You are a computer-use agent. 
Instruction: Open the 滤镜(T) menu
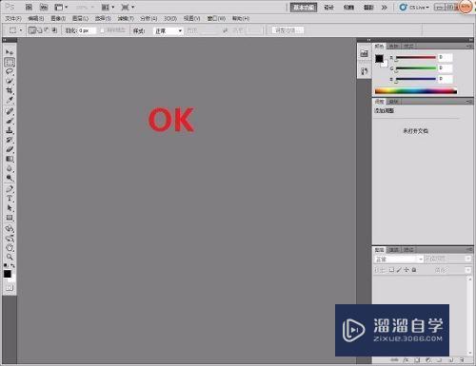(126, 19)
